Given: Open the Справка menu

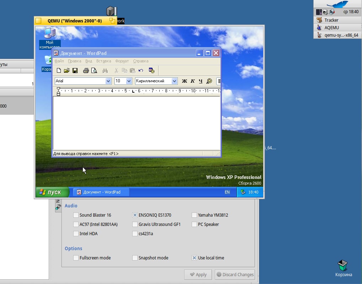Looking at the screenshot, I should click(x=140, y=61).
